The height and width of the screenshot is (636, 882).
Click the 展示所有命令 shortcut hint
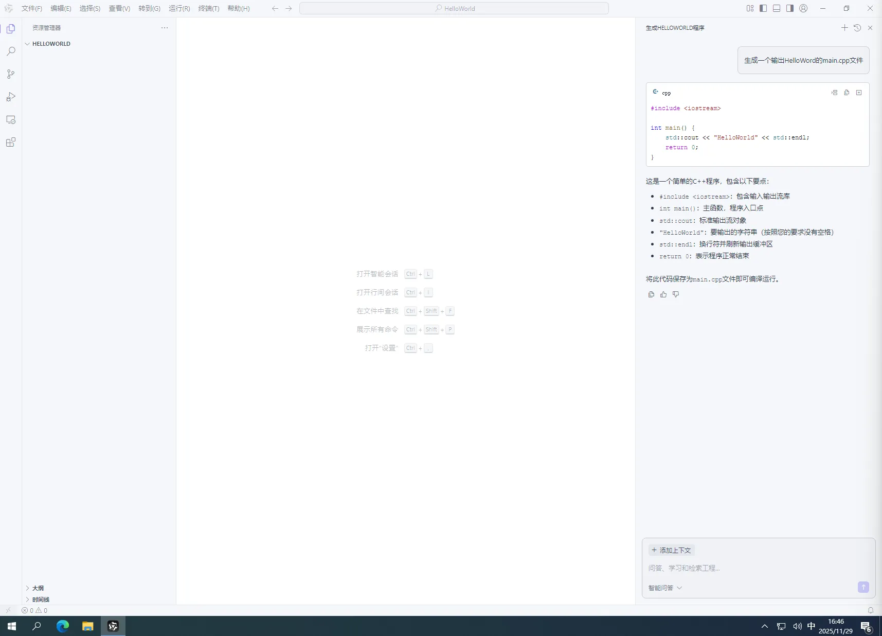point(405,329)
